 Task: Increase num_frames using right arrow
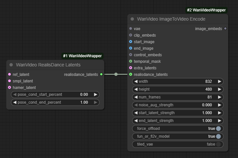[219, 97]
